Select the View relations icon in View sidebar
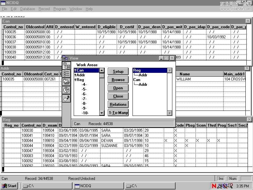 66,66
